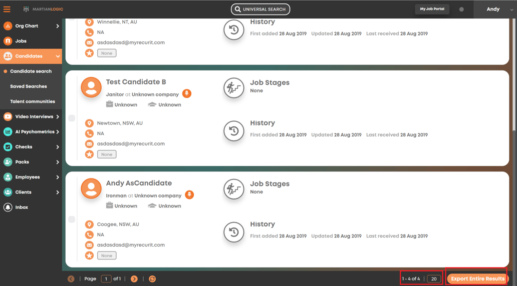The width and height of the screenshot is (517, 286).
Task: Open My Job Portal
Action: point(432,9)
